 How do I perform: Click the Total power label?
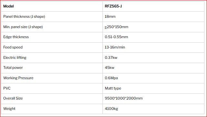(x=13, y=68)
